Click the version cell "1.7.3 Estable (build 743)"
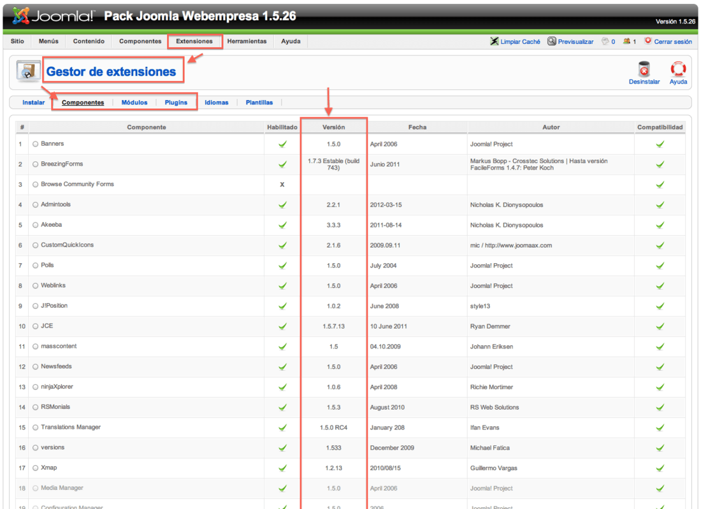 coord(333,164)
